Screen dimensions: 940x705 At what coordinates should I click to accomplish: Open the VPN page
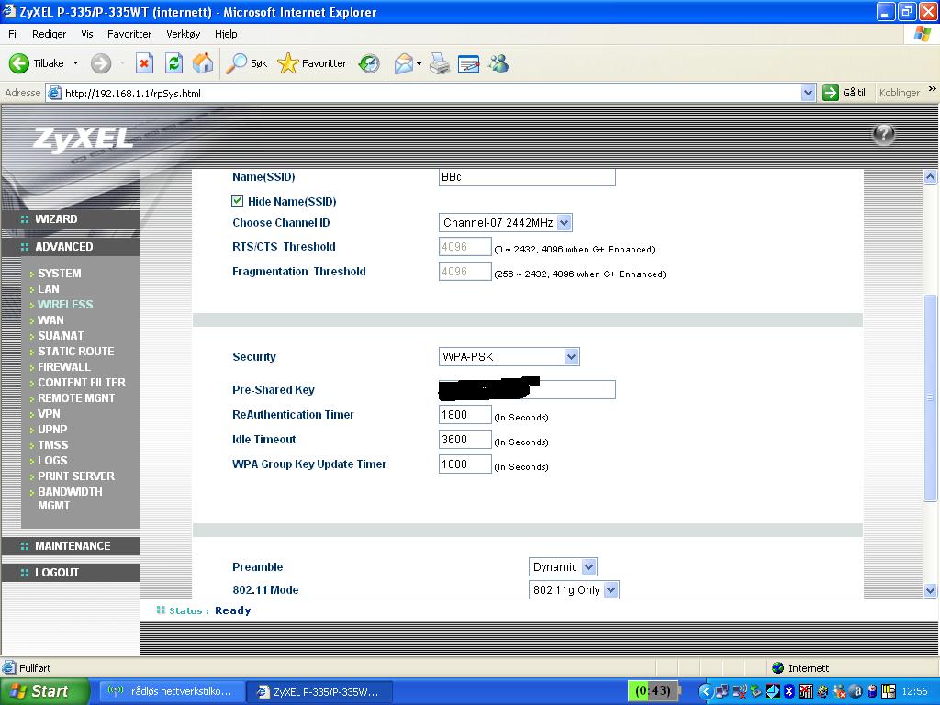[49, 414]
